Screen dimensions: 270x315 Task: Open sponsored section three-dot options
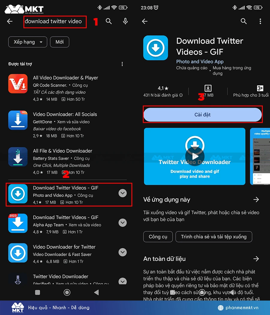122,64
